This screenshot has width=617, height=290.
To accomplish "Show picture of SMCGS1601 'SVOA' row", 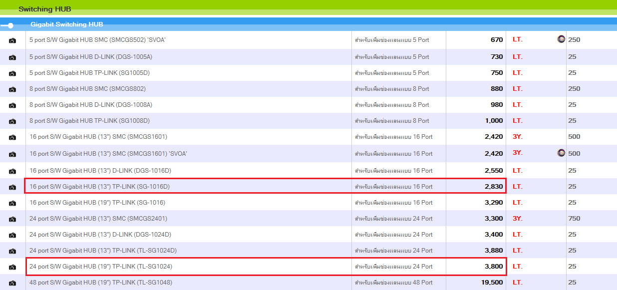I will pos(12,154).
